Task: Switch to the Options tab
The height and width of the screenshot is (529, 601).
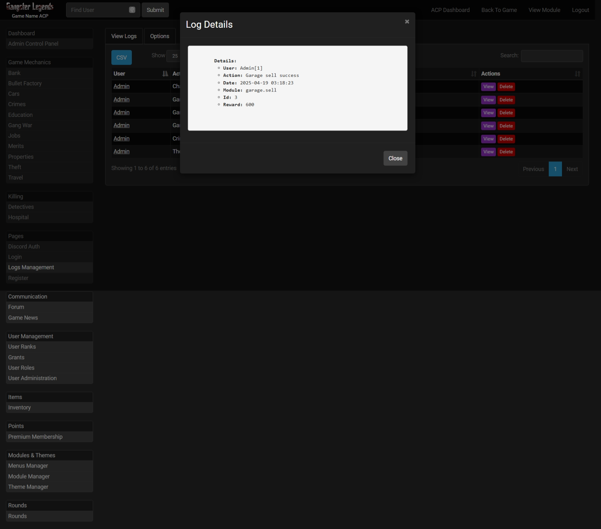Action: tap(160, 36)
